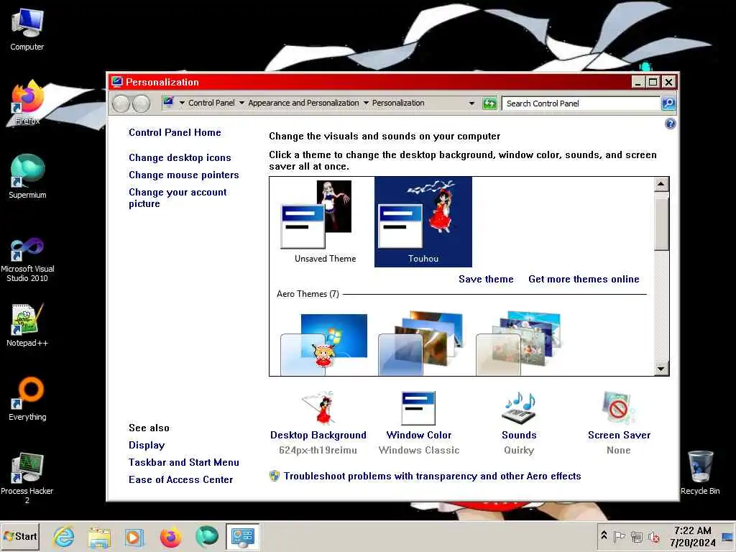Viewport: 736px width, 552px height.
Task: Click Control Panel breadcrumb segment
Action: [211, 103]
